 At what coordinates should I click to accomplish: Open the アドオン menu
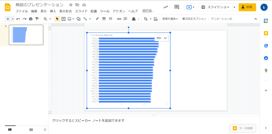(x=119, y=11)
